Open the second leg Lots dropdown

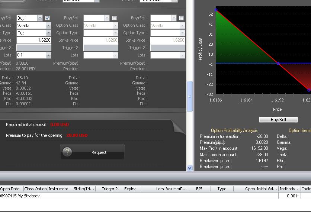(115, 55)
